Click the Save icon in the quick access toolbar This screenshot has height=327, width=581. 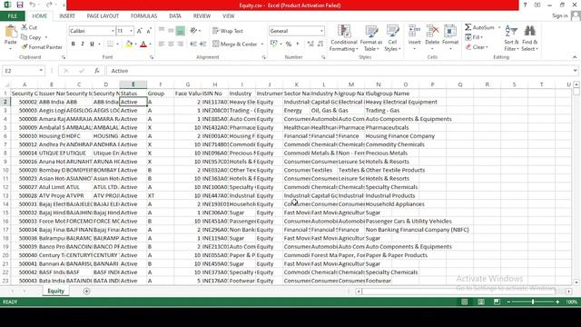(20, 5)
